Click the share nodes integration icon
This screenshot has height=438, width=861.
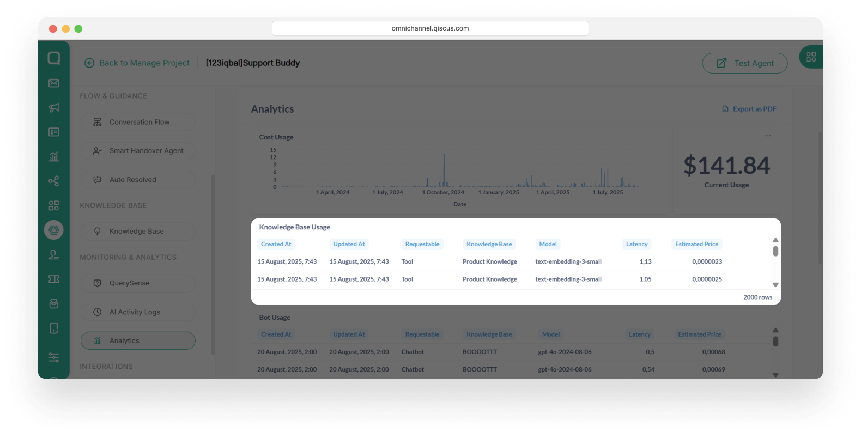(54, 181)
